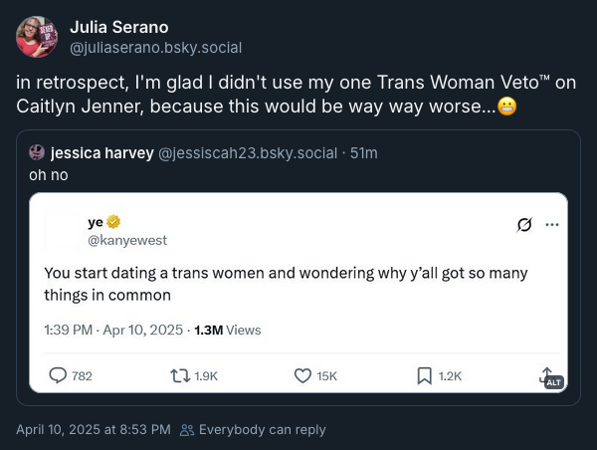Click the 1.3M Views count
This screenshot has height=450, width=597.
tap(228, 330)
